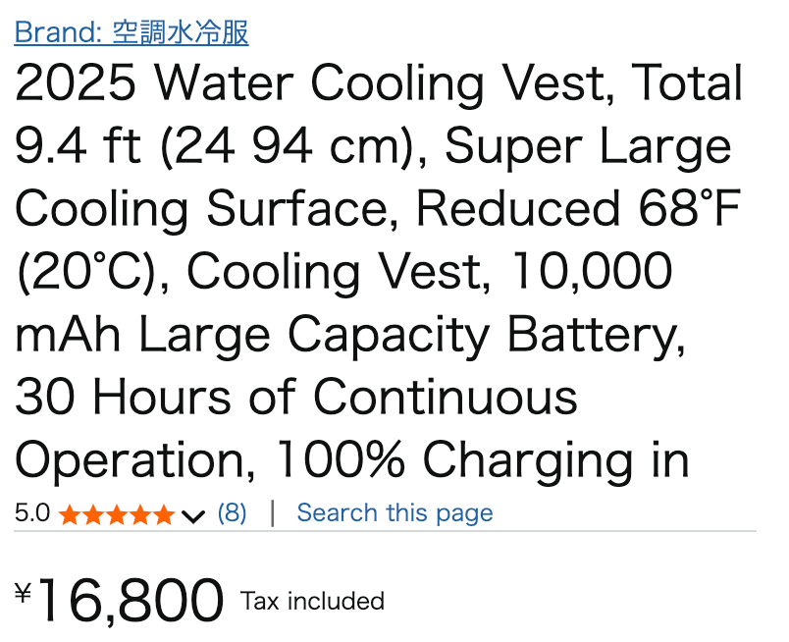The width and height of the screenshot is (789, 642).
Task: Open the Brand: 空調水冷服 store link
Action: pos(131,32)
